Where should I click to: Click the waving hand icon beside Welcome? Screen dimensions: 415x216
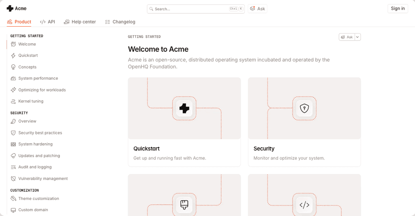13,44
